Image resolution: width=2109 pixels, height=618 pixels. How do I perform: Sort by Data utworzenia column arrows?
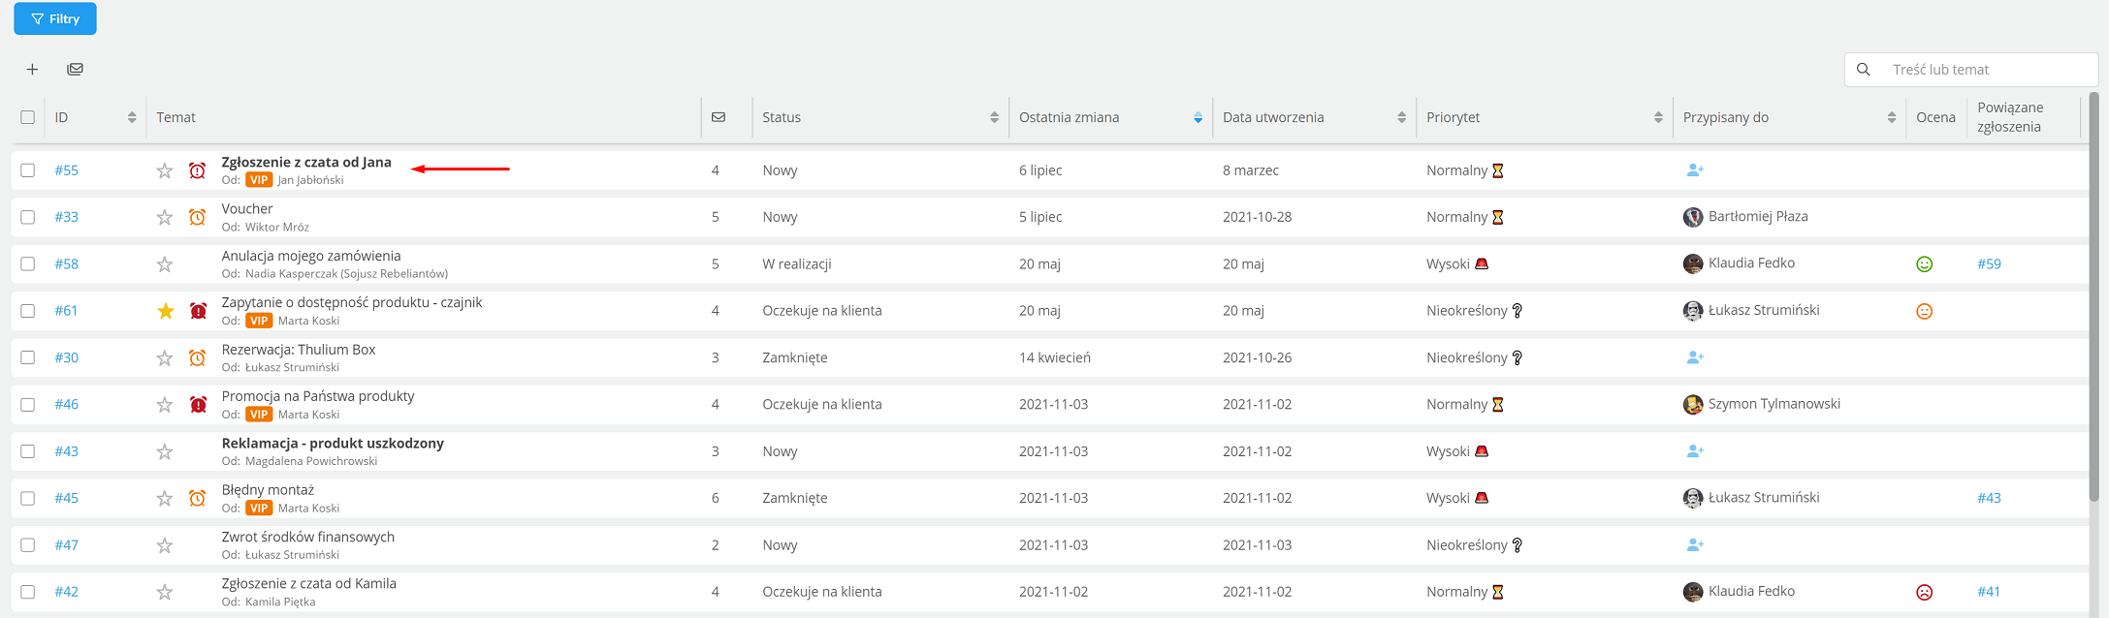click(x=1401, y=117)
